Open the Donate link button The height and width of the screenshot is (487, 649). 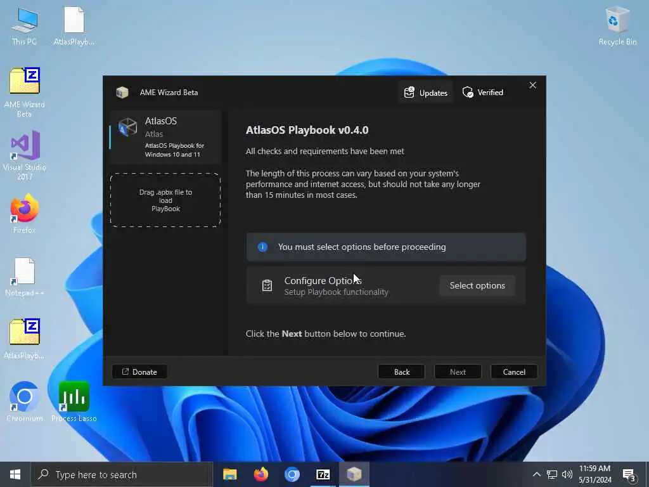pos(139,372)
